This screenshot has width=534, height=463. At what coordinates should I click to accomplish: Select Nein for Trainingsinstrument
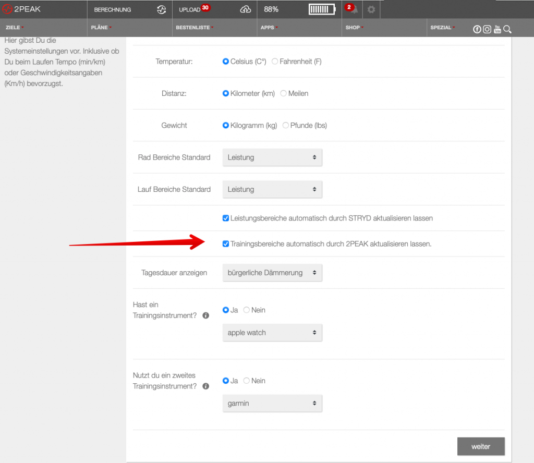coord(247,310)
